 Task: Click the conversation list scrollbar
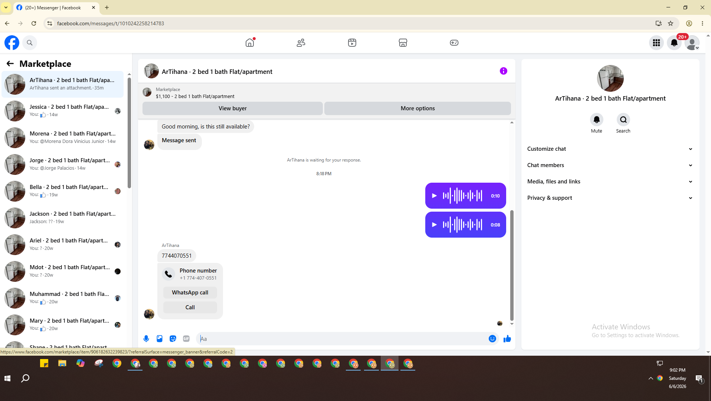(x=129, y=133)
